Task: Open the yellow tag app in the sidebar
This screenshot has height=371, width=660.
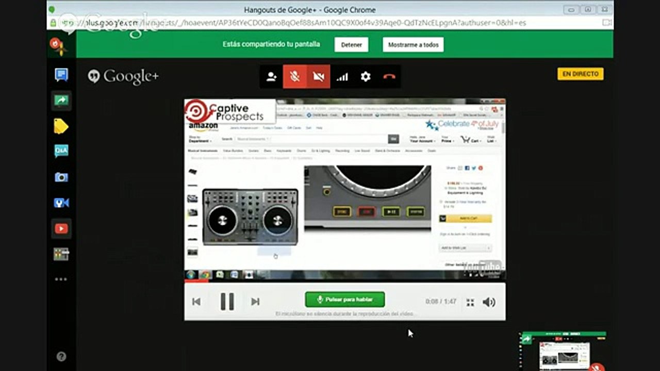Action: (61, 126)
